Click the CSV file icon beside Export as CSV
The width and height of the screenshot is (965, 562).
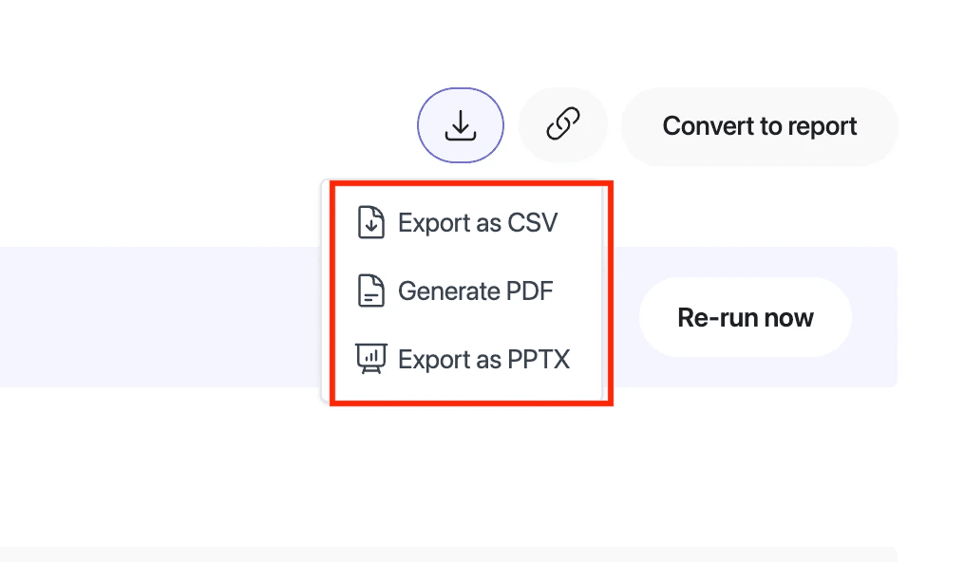click(x=371, y=222)
